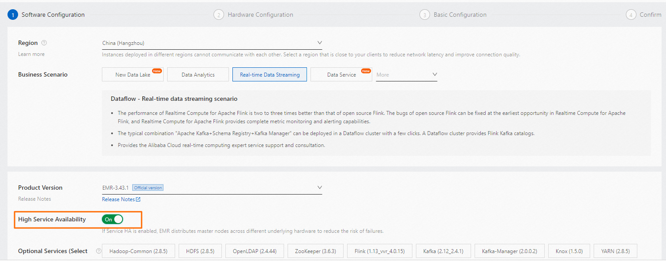Go to the Software Configuration step

(53, 15)
